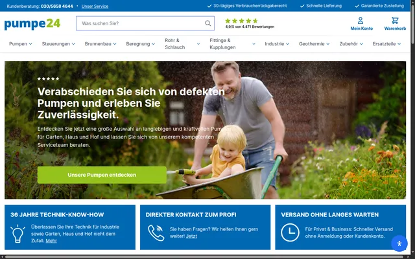Screen dimensions: 415x259
Task: Expand the Beregnung menu chevron
Action: (x=153, y=44)
